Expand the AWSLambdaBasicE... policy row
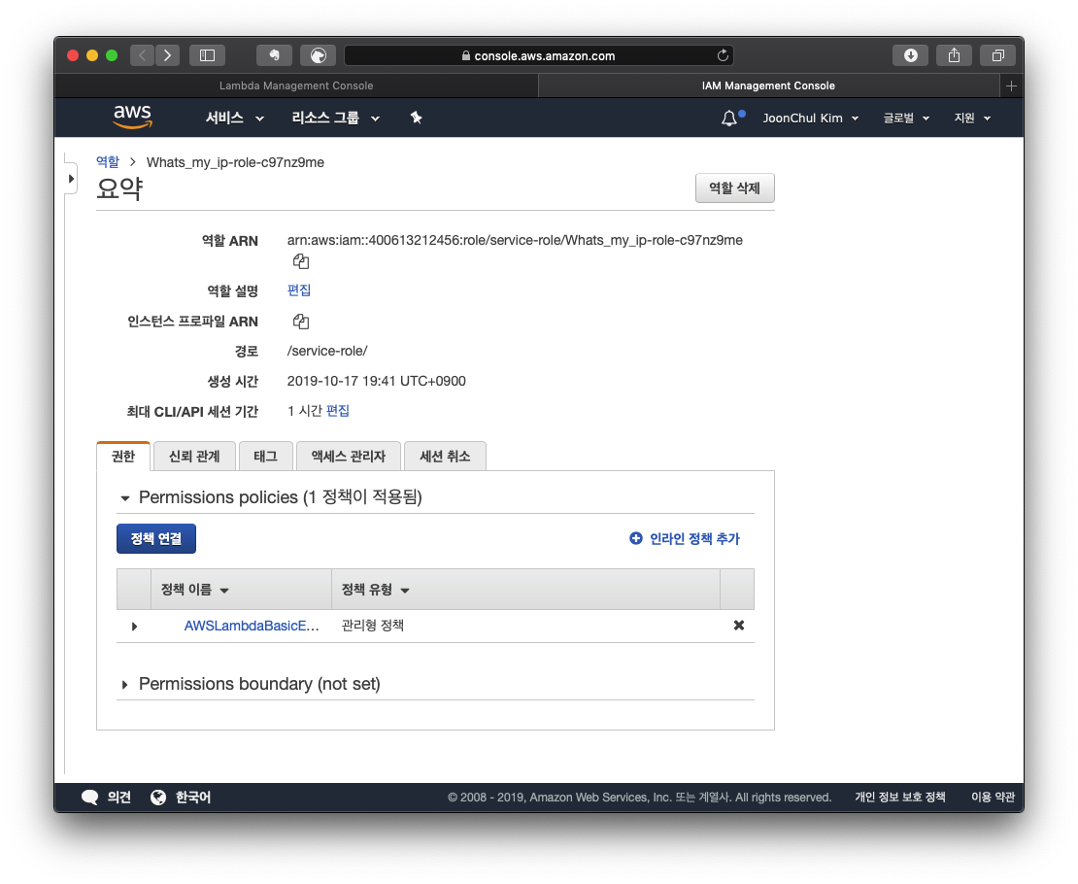1078x884 pixels. 134,626
